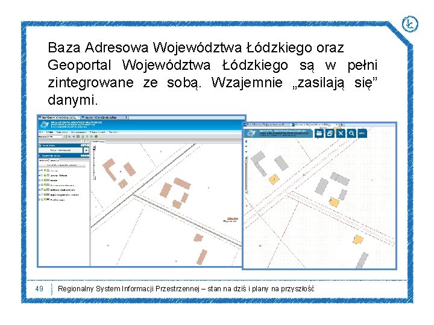Select the map view tab above left map
Viewport: 434px width, 325px height.
pos(98,141)
